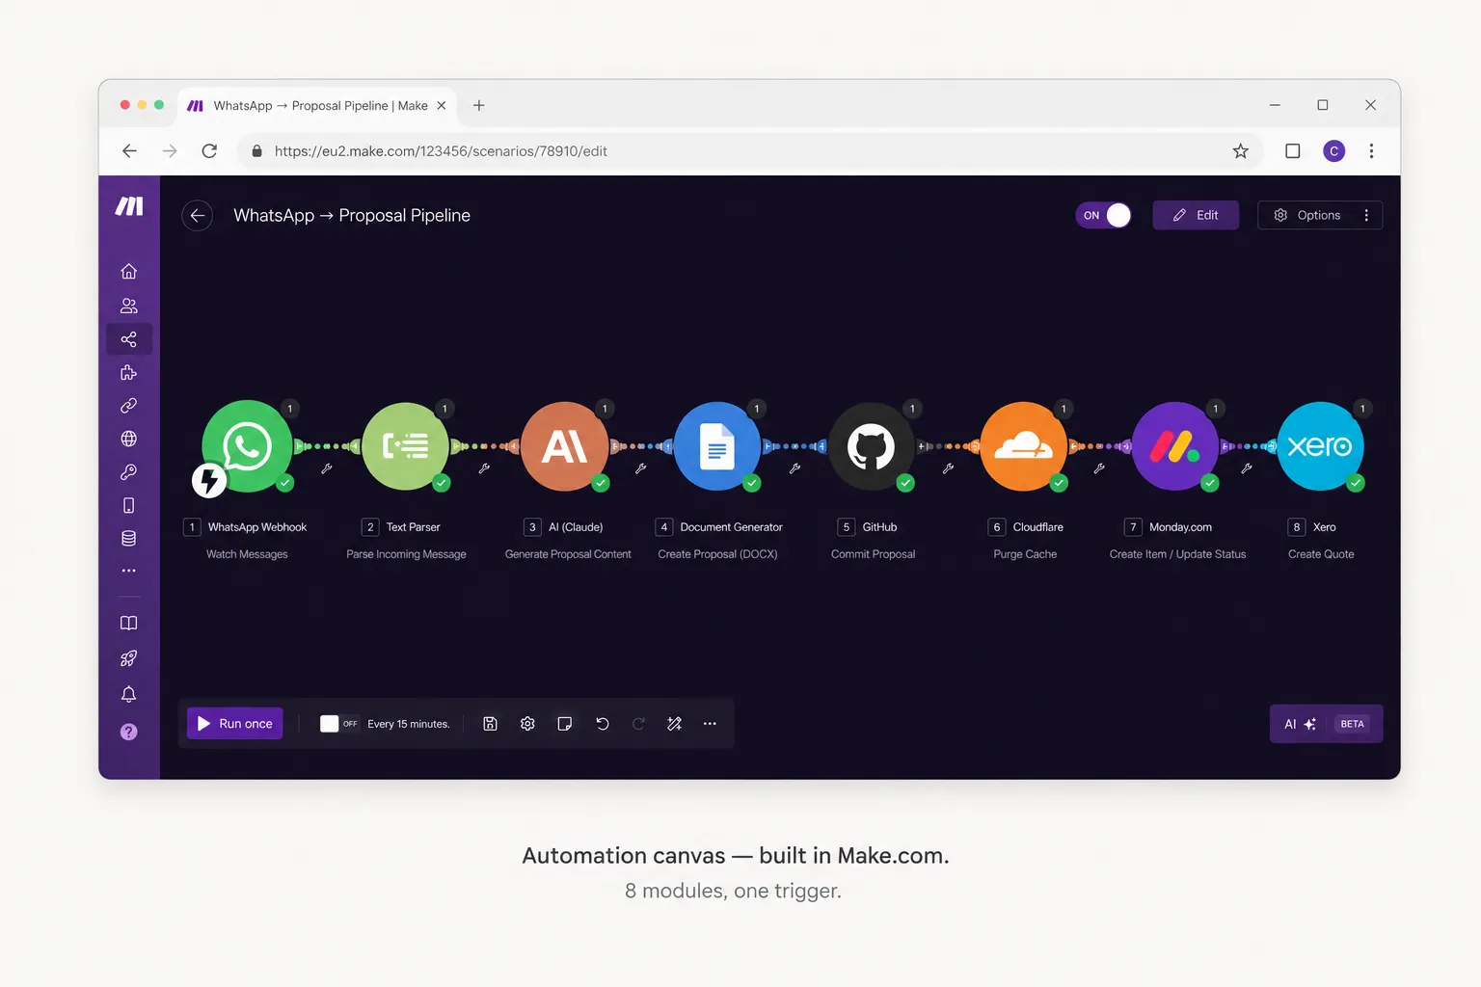Open the browser three-dot menu
Screen dimensions: 1481x987
pos(1371,151)
